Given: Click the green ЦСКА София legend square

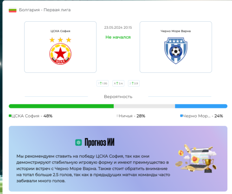Looking at the screenshot, I should 10,116.
